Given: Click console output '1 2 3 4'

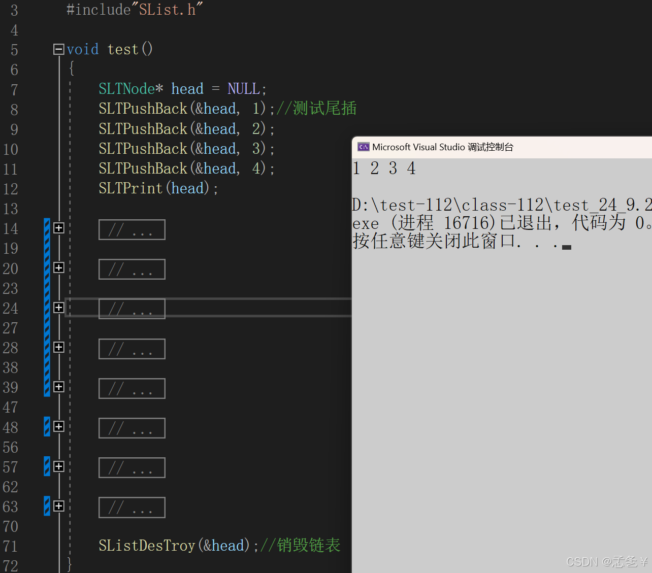Looking at the screenshot, I should click(384, 168).
